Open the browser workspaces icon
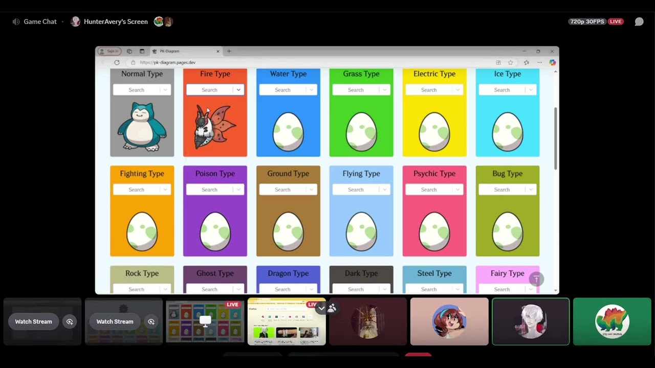 pyautogui.click(x=129, y=51)
